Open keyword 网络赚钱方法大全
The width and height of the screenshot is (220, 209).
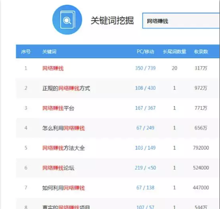[63, 148]
